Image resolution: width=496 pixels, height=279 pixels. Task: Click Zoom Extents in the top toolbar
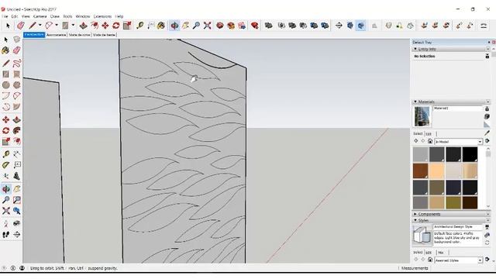[x=207, y=26]
